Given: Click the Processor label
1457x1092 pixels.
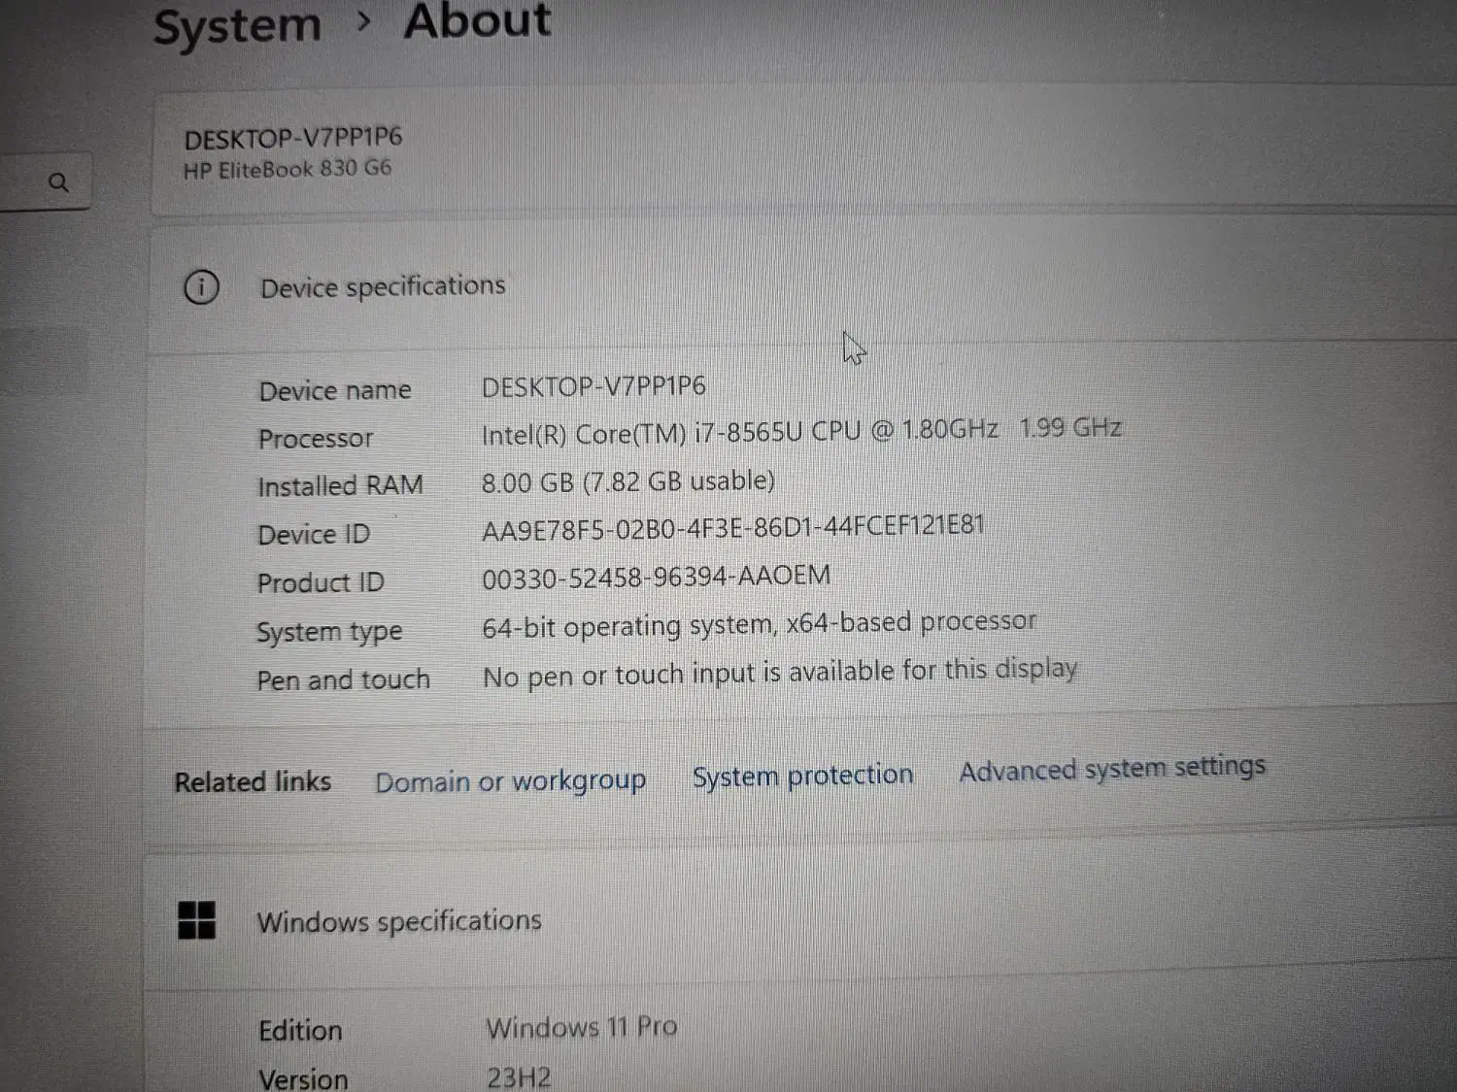Looking at the screenshot, I should (316, 439).
